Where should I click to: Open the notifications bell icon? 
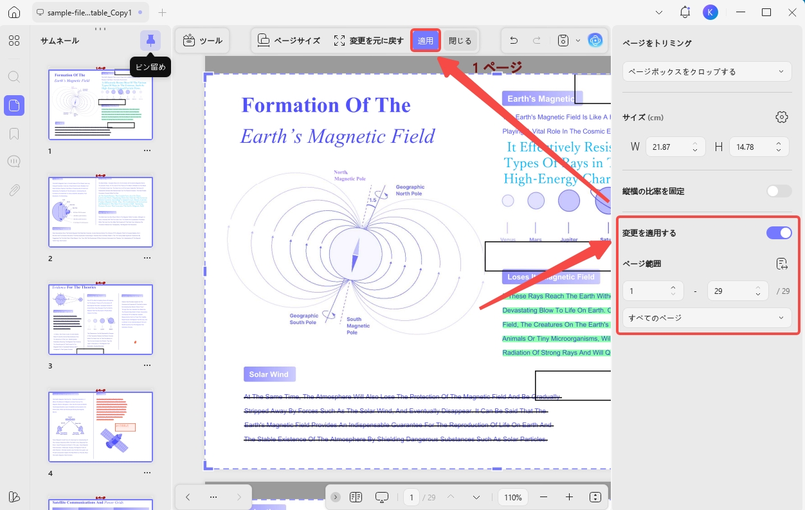pos(685,12)
